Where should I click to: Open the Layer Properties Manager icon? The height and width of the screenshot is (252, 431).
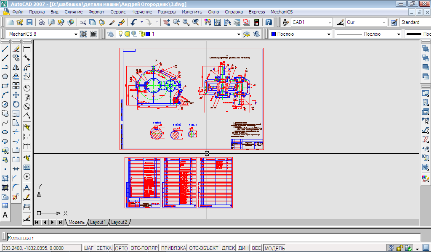pos(111,34)
